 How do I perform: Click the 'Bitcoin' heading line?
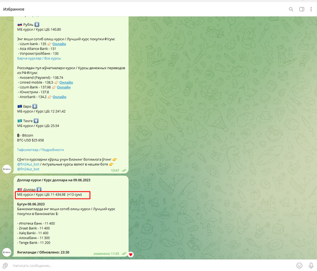point(25,135)
